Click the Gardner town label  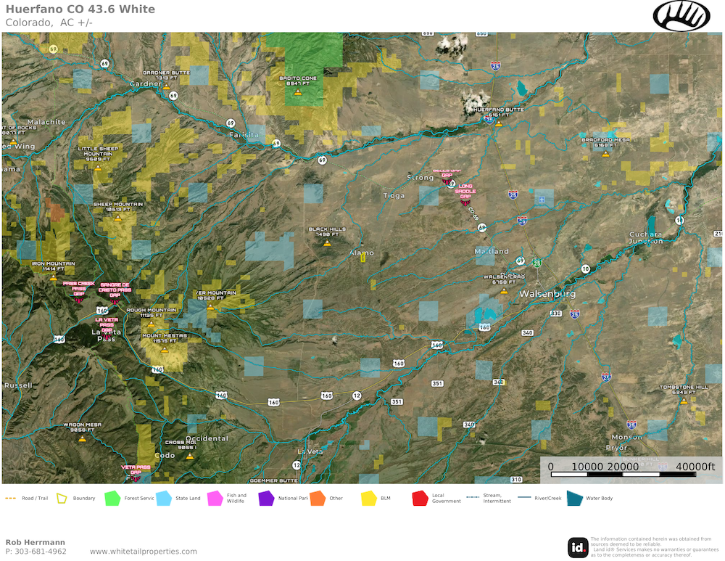coord(144,83)
